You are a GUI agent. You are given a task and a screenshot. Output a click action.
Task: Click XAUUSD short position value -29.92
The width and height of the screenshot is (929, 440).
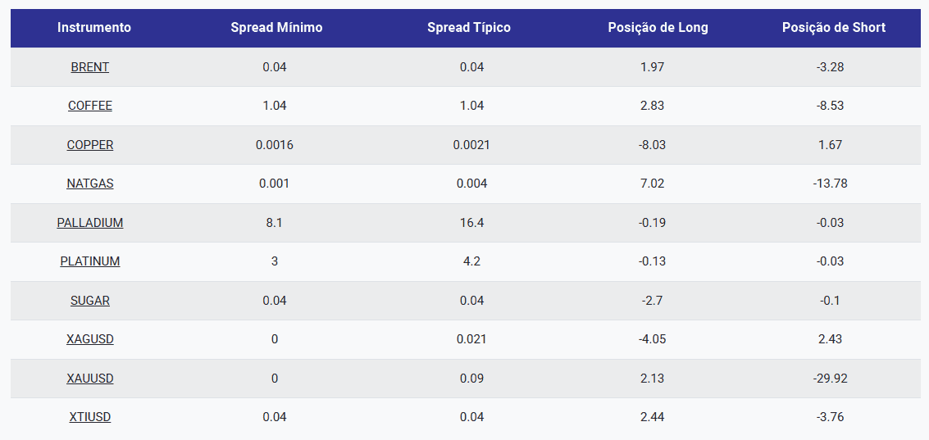[x=830, y=379]
